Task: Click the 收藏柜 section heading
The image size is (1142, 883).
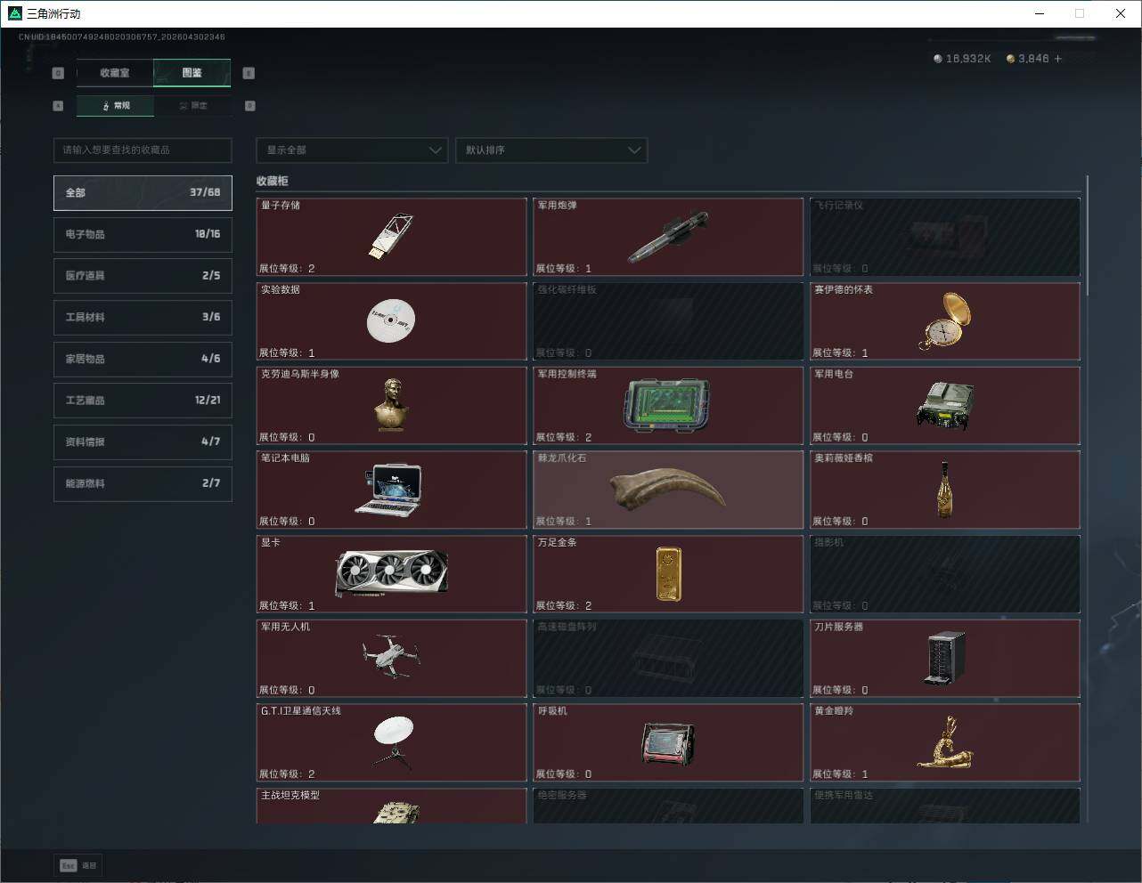Action: pos(273,181)
